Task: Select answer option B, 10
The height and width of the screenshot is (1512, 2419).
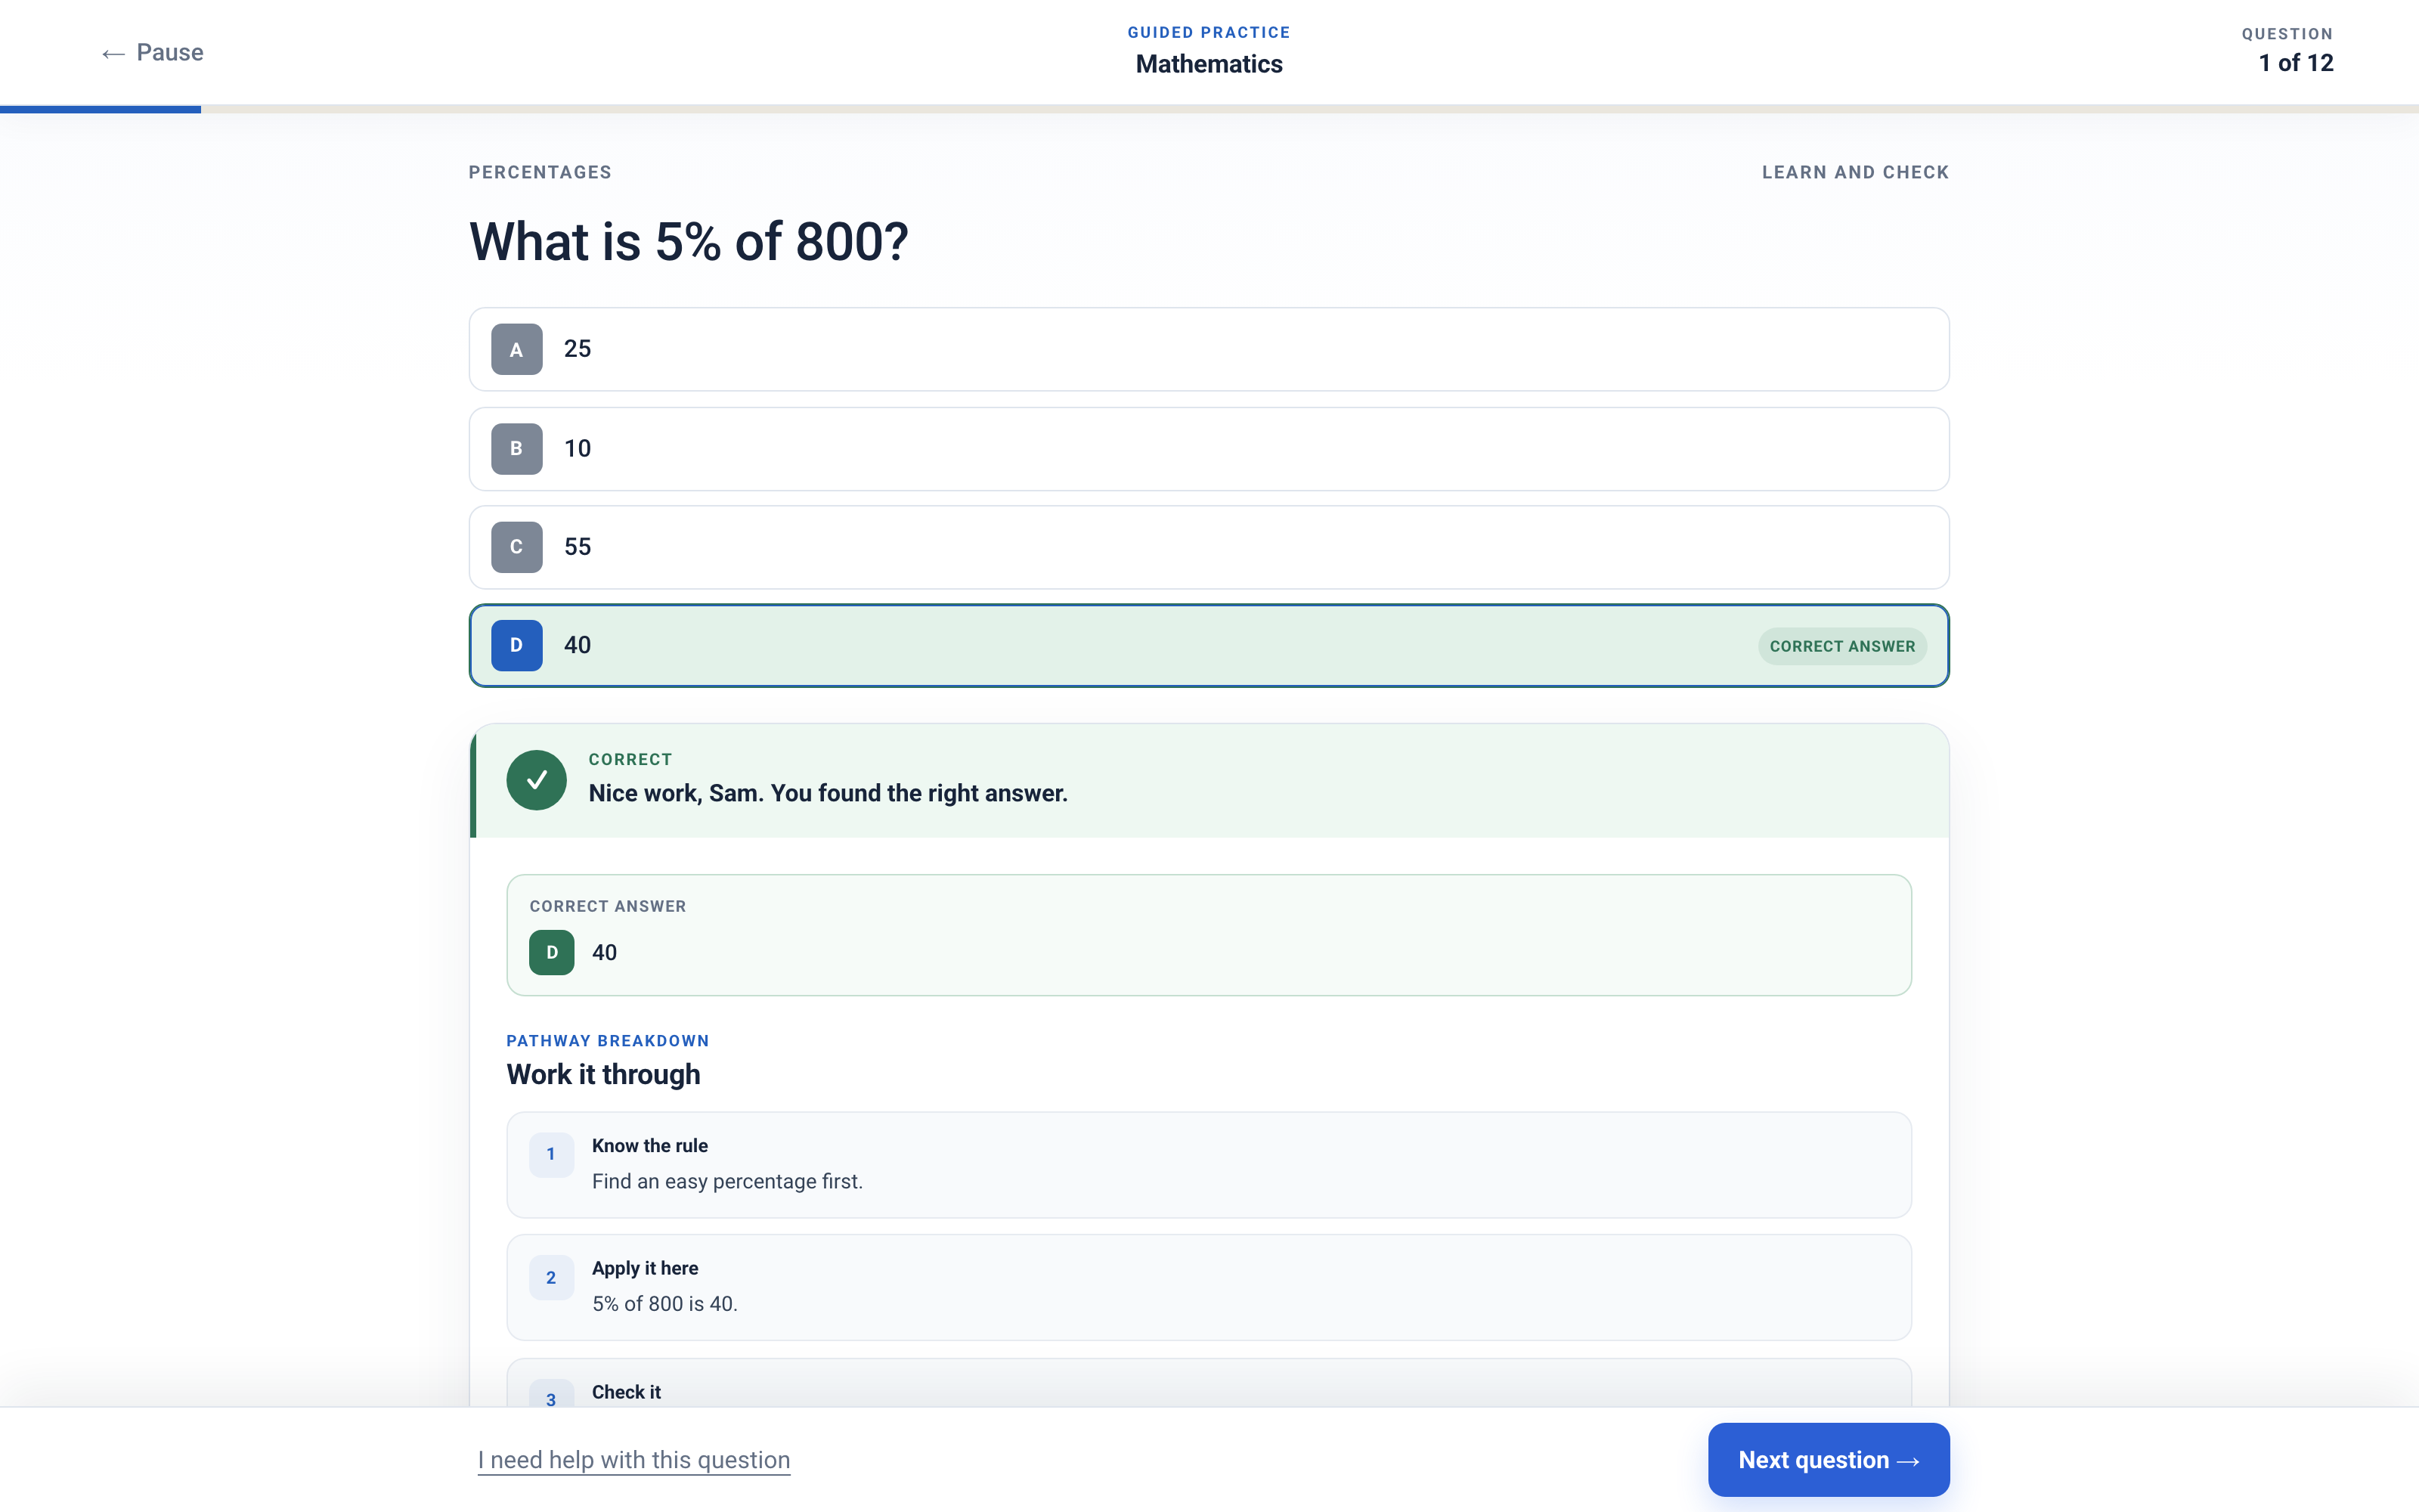Action: click(1209, 448)
